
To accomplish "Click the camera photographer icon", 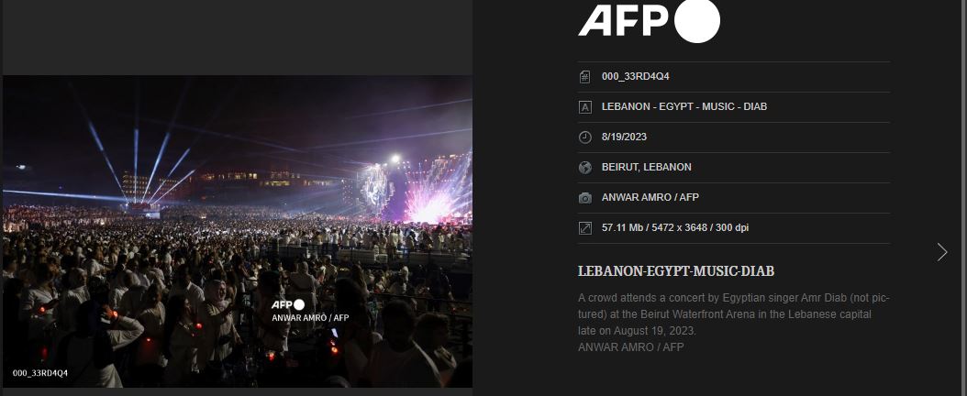I will coord(584,198).
